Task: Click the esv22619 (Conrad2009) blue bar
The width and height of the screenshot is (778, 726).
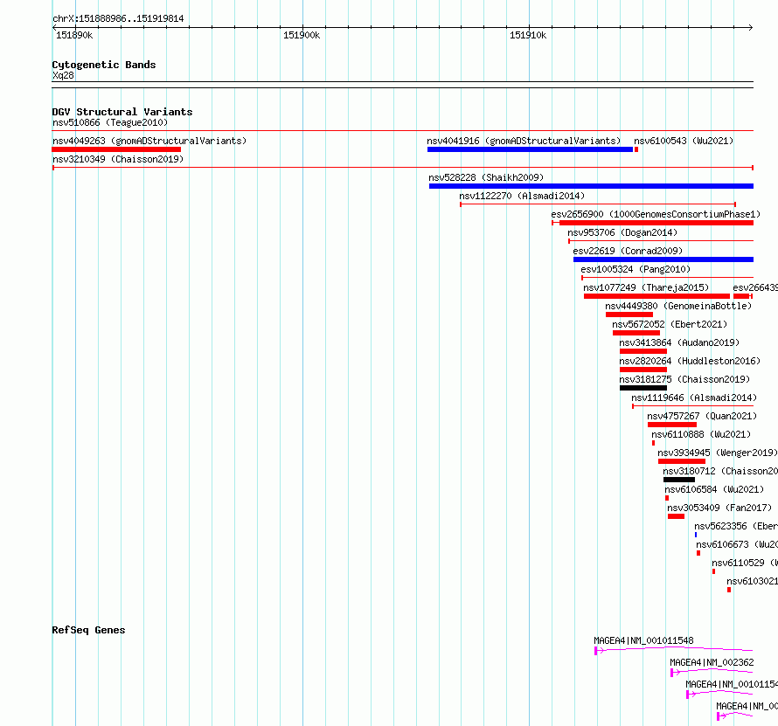Action: pos(663,259)
